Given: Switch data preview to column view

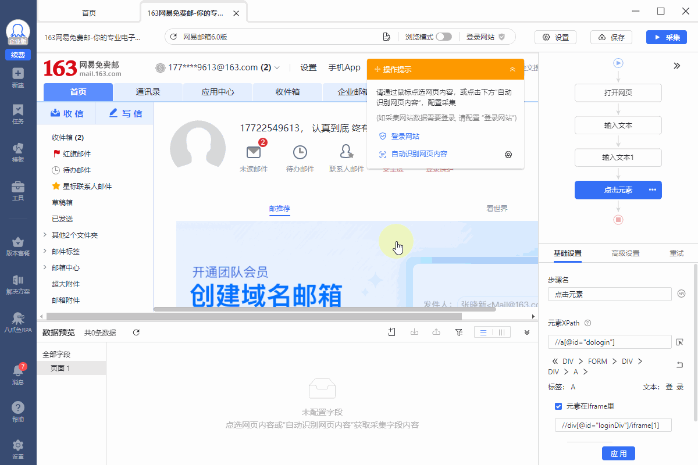Looking at the screenshot, I should point(501,332).
